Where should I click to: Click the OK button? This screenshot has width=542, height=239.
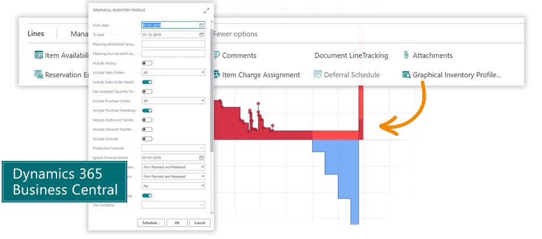coord(177,223)
